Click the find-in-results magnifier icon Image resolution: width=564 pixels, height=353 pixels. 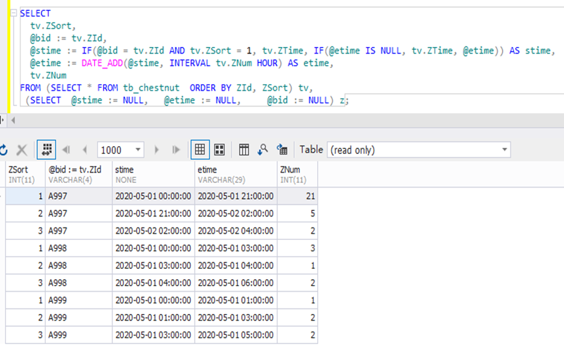pyautogui.click(x=263, y=150)
